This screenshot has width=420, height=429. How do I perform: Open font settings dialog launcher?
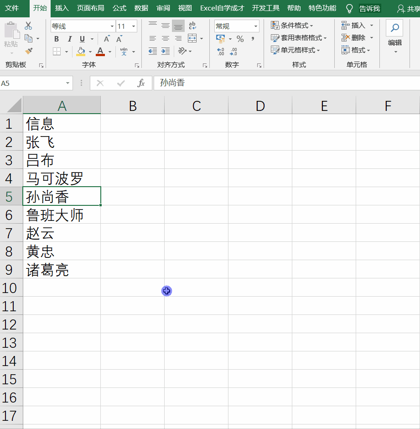(137, 65)
